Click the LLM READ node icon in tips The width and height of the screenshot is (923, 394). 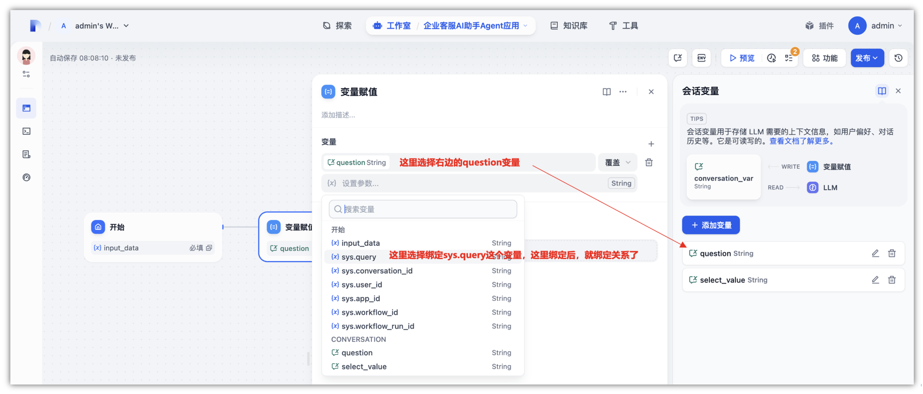(812, 187)
